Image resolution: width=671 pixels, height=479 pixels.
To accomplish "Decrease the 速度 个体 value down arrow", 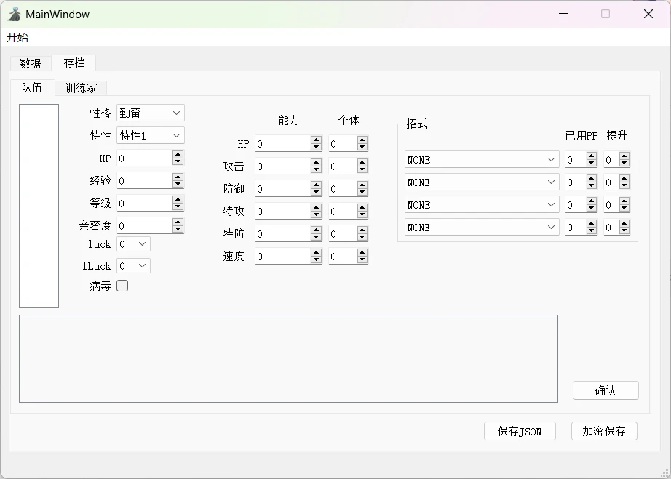I will click(362, 260).
